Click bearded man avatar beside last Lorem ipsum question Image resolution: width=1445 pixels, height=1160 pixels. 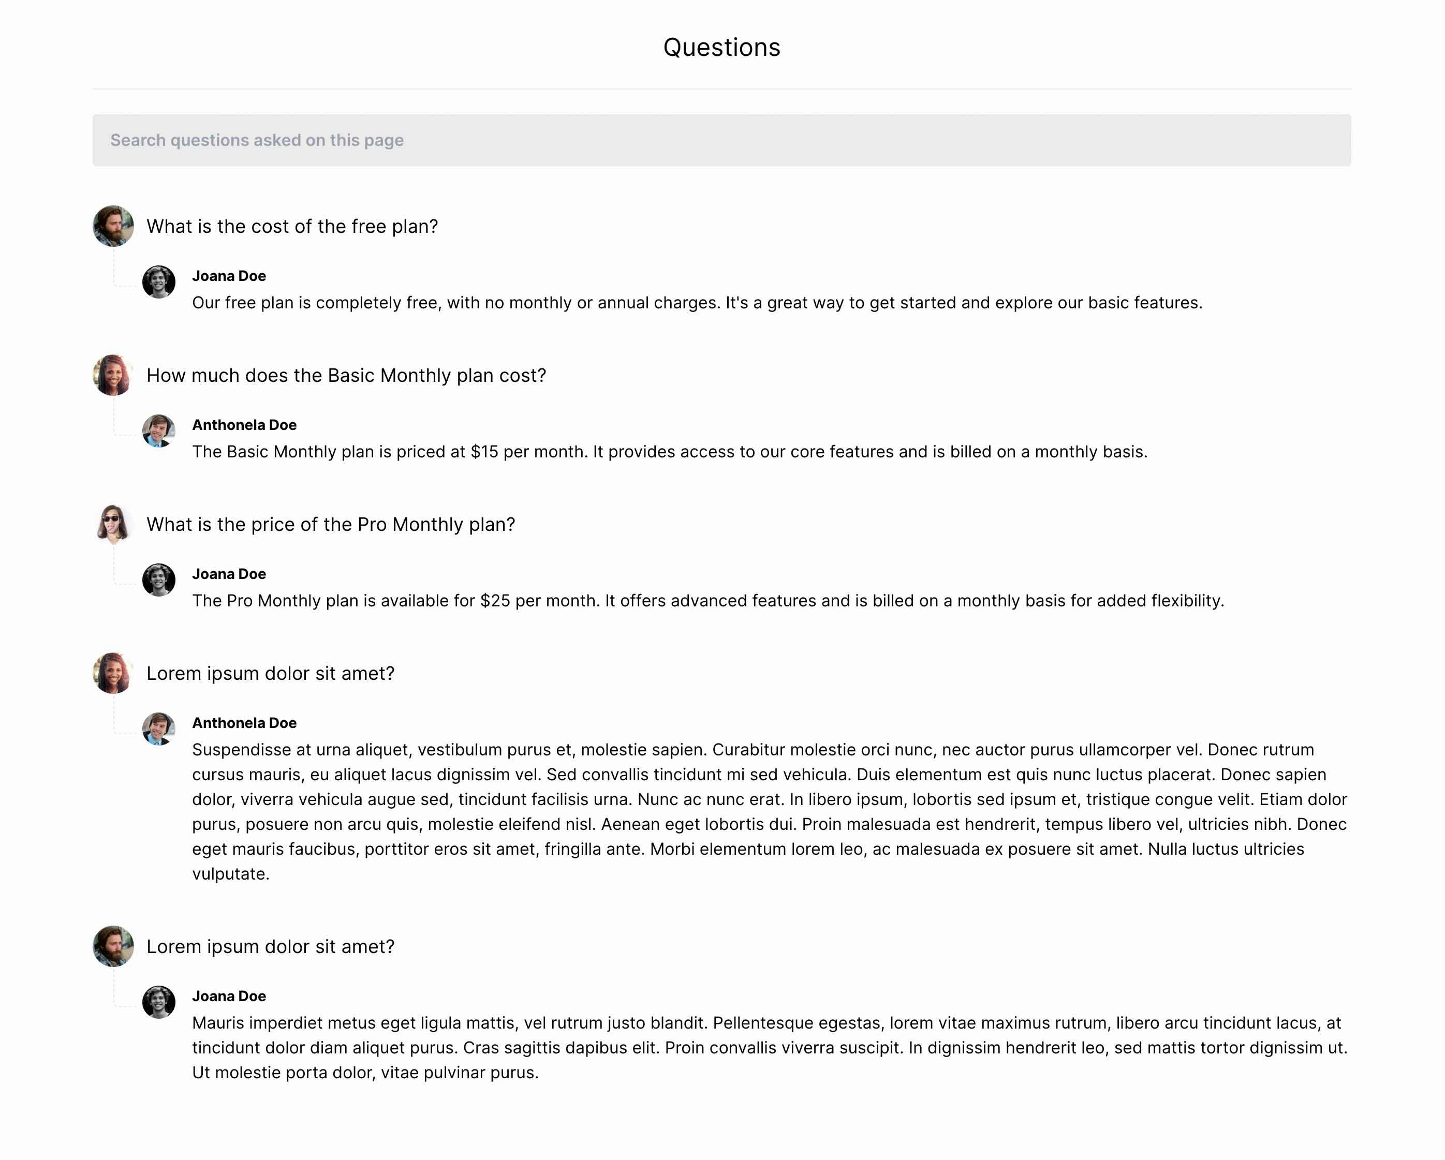pyautogui.click(x=113, y=946)
